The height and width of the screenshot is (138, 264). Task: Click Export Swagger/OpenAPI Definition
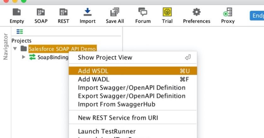coord(132,96)
